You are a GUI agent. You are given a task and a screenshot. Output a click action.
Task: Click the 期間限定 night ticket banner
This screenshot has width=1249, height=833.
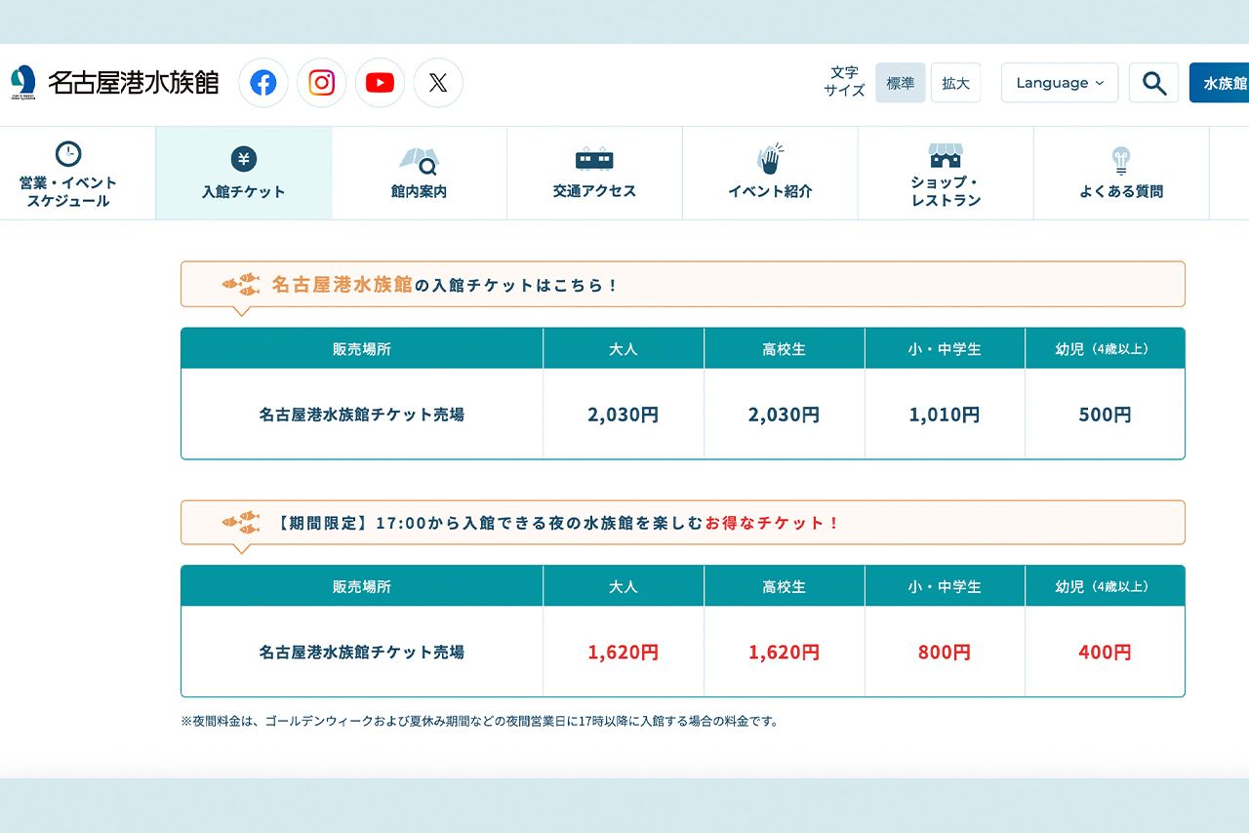(683, 522)
